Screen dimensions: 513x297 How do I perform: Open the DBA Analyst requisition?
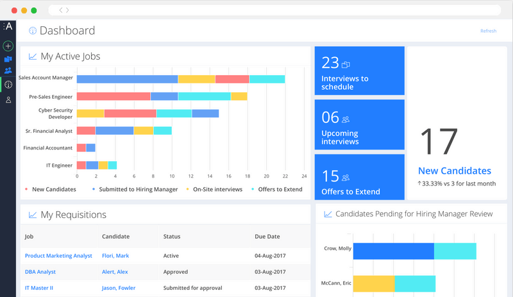40,272
